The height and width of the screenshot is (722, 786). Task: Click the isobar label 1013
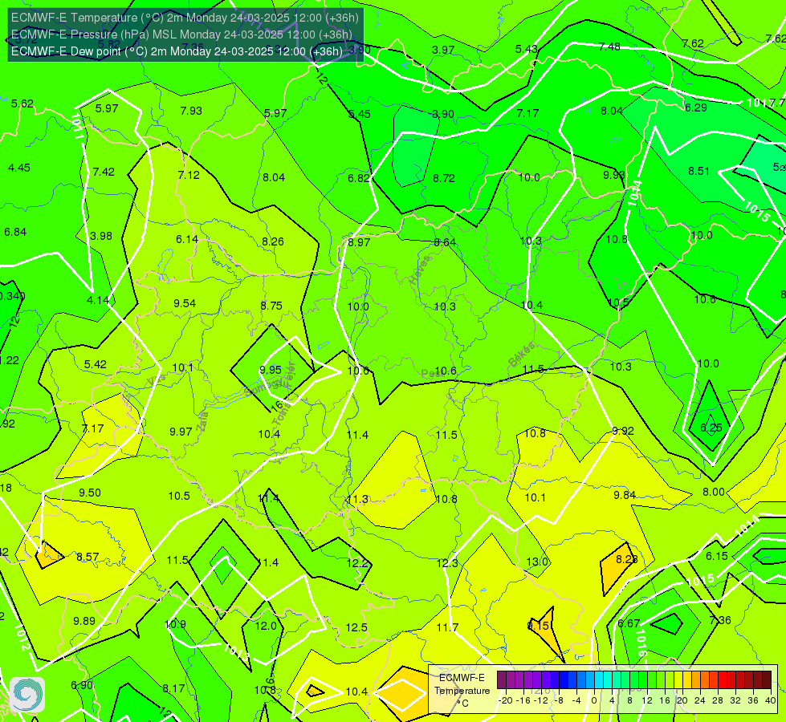(x=236, y=651)
